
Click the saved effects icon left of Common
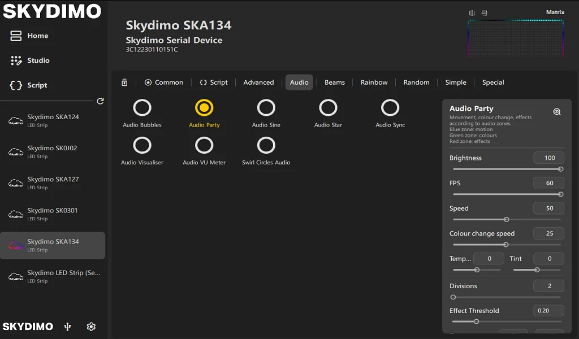coord(124,82)
